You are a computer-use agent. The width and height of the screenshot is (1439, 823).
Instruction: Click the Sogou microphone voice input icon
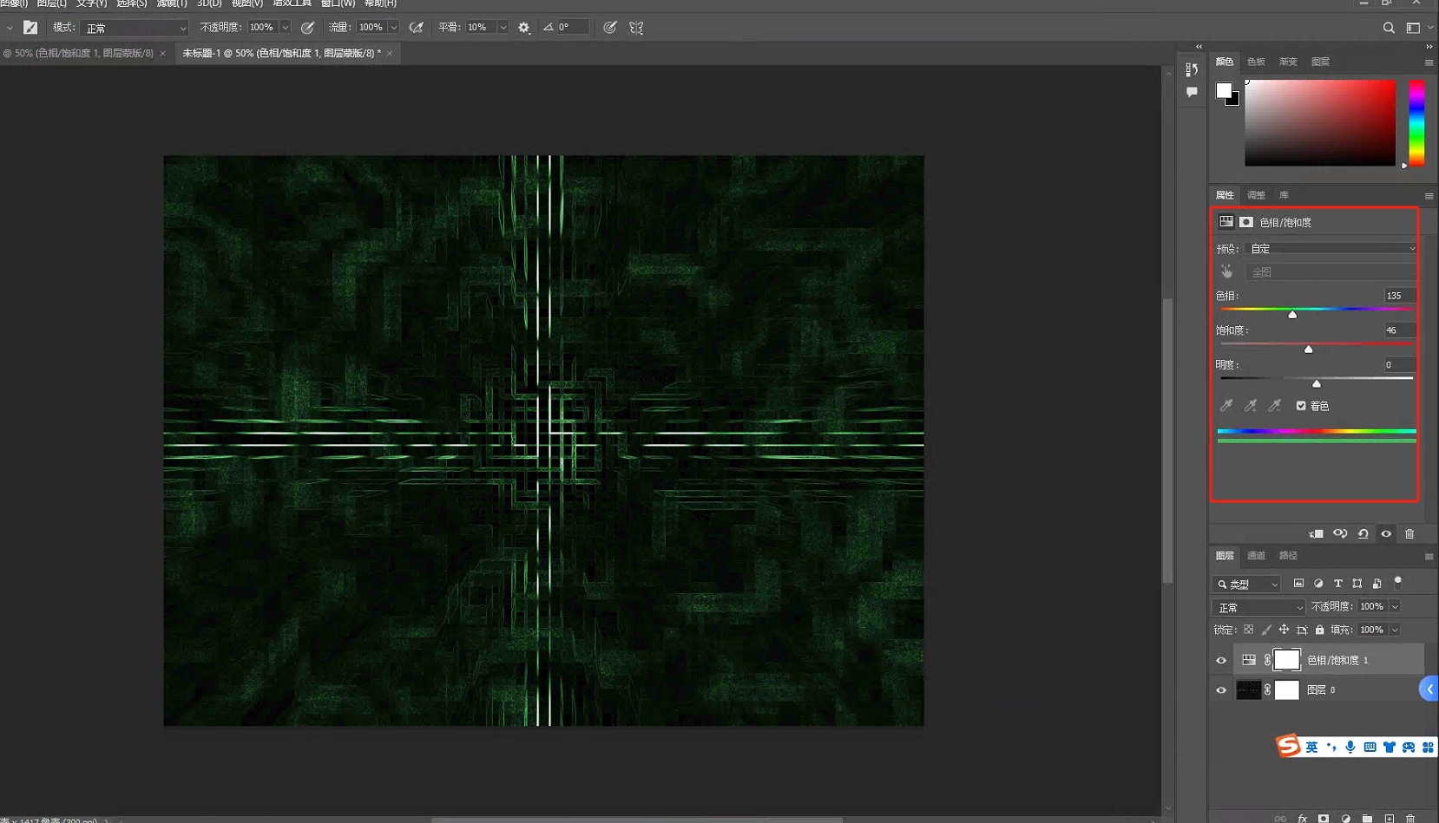[1350, 747]
